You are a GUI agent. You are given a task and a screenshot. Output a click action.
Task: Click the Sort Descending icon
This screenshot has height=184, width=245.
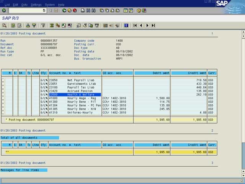(34, 25)
